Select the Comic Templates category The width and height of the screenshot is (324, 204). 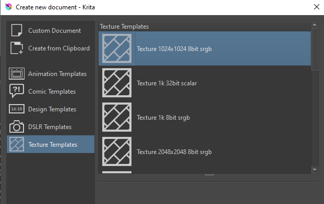click(51, 91)
